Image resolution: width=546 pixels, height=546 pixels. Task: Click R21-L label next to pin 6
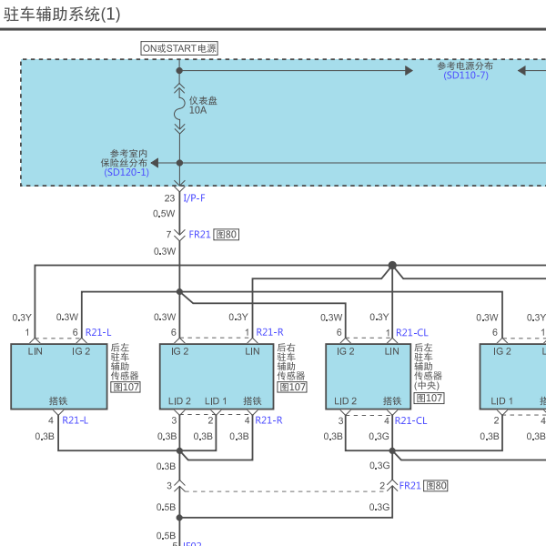click(x=98, y=332)
